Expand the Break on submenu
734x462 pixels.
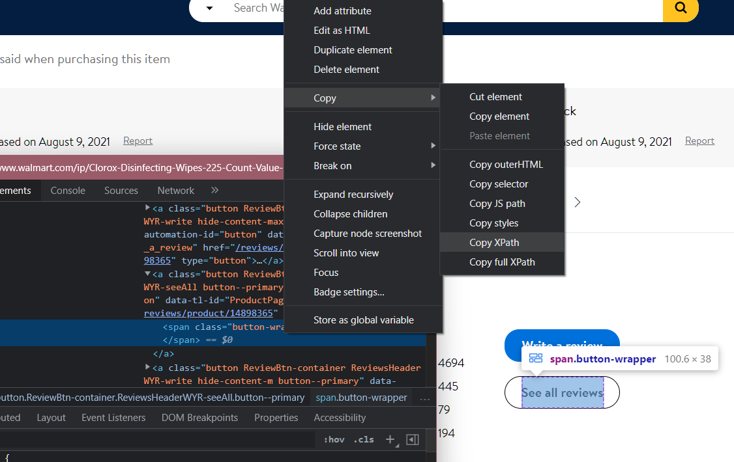tap(363, 167)
